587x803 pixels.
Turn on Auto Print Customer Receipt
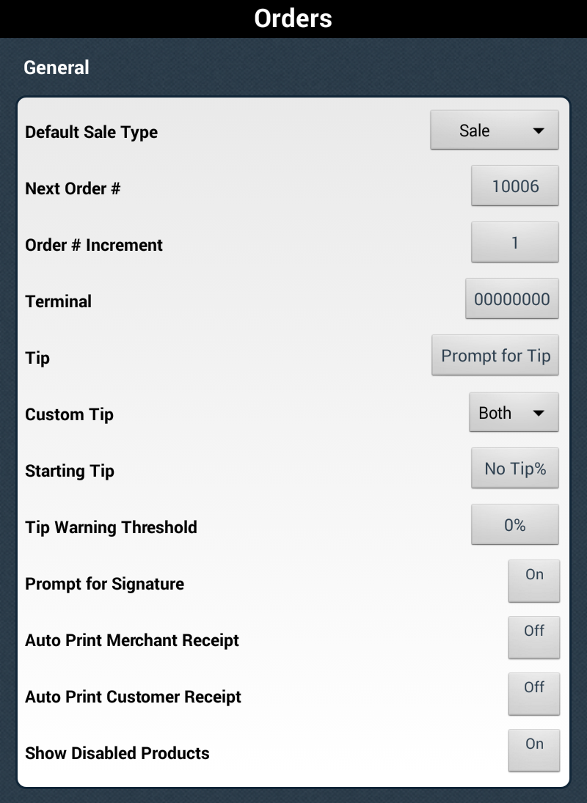pyautogui.click(x=534, y=694)
